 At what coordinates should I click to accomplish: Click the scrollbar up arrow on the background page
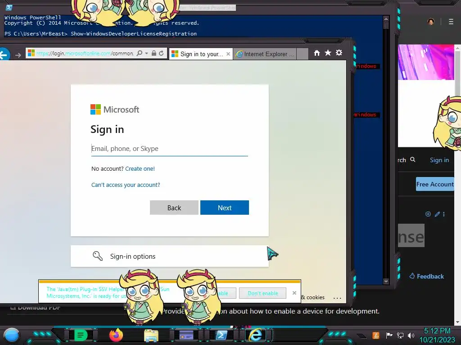tap(458, 48)
